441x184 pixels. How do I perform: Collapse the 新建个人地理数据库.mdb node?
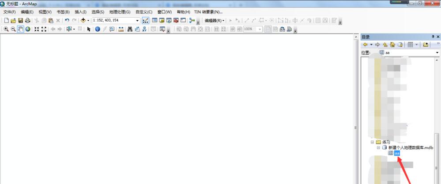(378, 147)
